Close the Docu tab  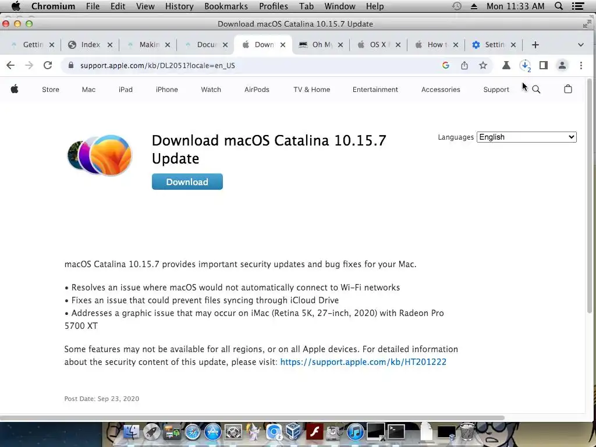[x=225, y=45]
